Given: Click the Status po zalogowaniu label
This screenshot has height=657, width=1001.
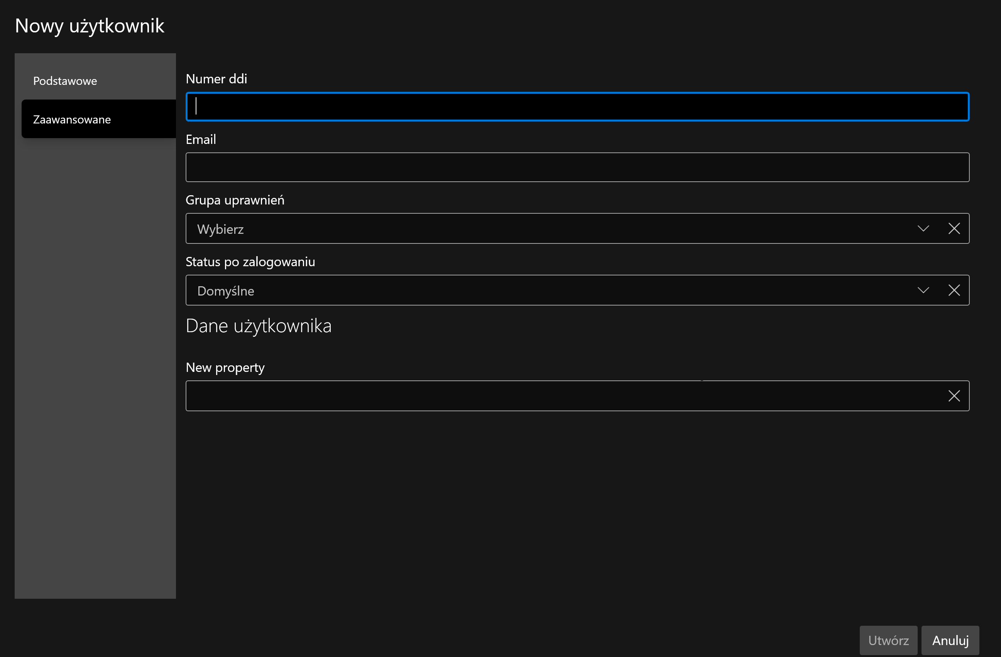Looking at the screenshot, I should point(250,262).
